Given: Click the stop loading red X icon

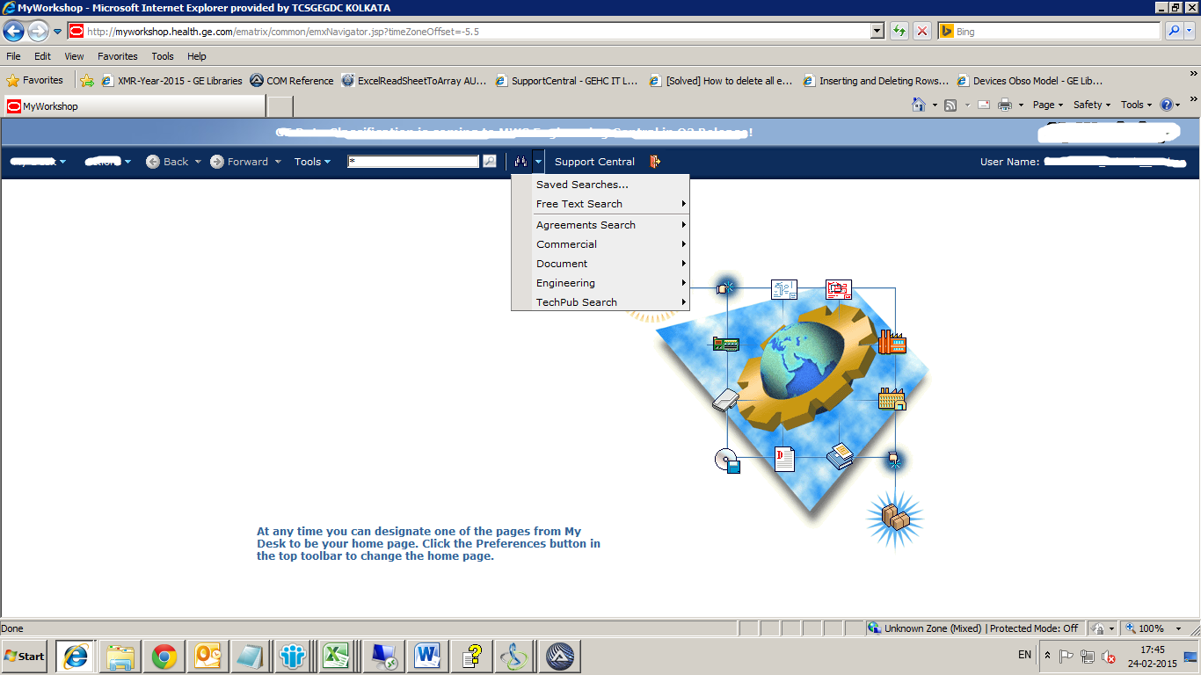Looking at the screenshot, I should (x=922, y=32).
